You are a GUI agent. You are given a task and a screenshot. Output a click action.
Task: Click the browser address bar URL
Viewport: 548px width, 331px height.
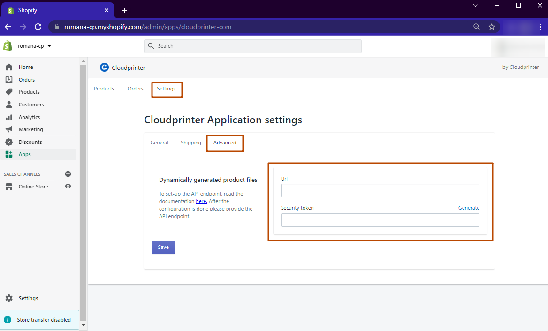148,27
